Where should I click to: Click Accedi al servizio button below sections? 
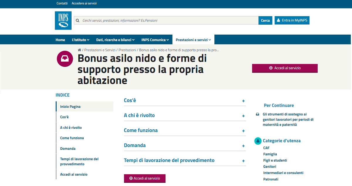[x=145, y=178]
